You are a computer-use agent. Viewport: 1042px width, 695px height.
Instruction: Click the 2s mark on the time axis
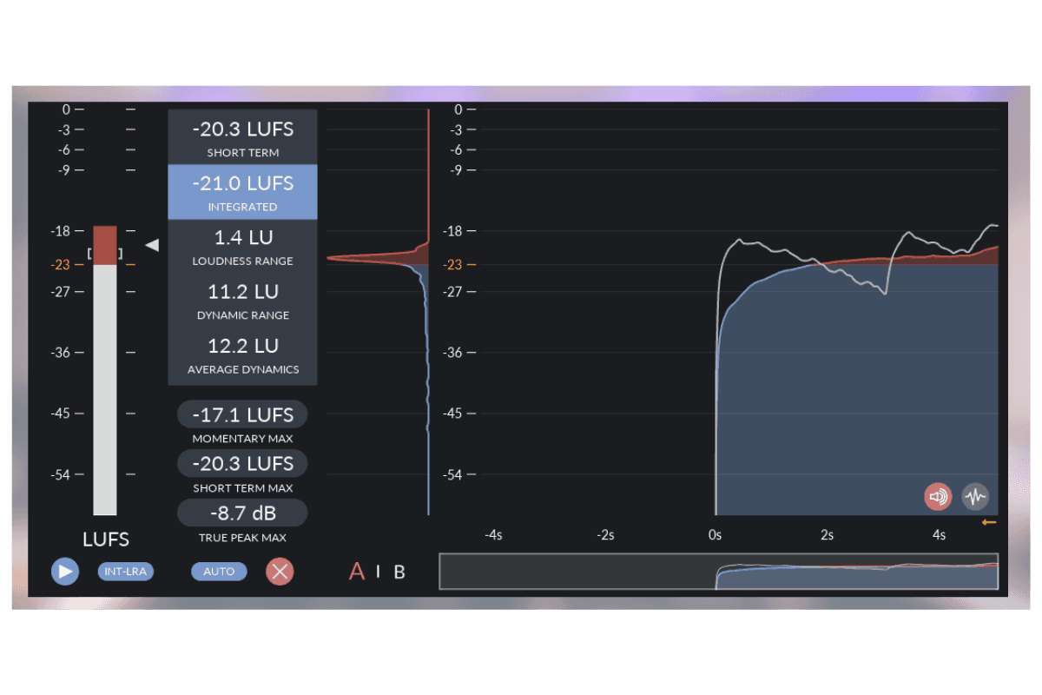coord(827,535)
